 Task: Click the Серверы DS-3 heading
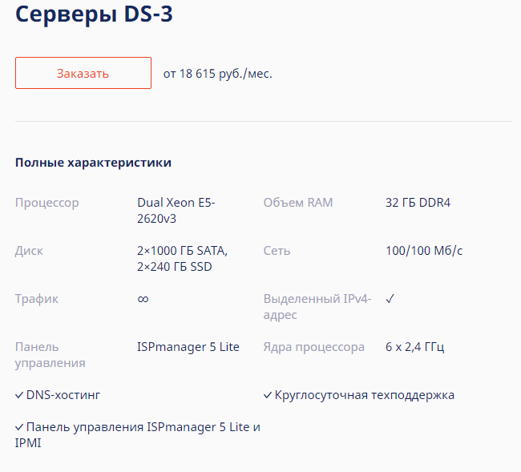pyautogui.click(x=94, y=15)
